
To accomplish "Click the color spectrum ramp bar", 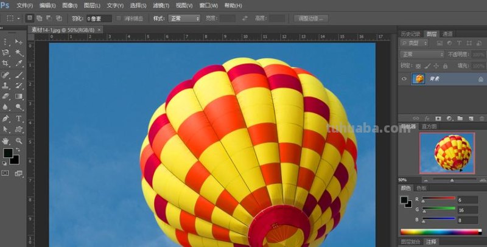I will 440,232.
